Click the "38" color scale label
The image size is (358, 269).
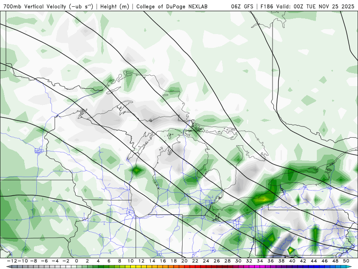tap(281, 261)
